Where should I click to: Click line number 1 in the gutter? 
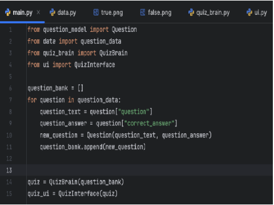pos(10,30)
